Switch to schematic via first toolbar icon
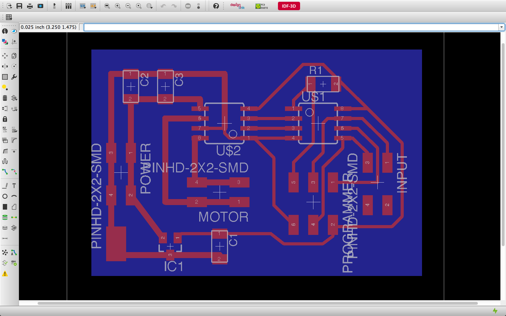This screenshot has width=506, height=316. point(9,6)
